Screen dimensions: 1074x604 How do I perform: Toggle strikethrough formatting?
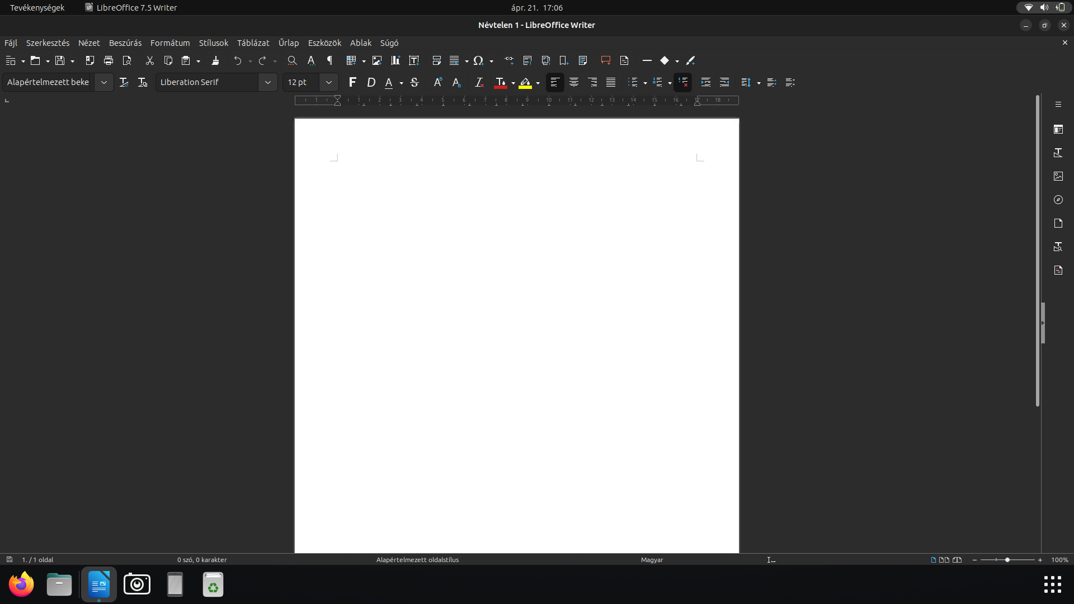[x=414, y=82]
